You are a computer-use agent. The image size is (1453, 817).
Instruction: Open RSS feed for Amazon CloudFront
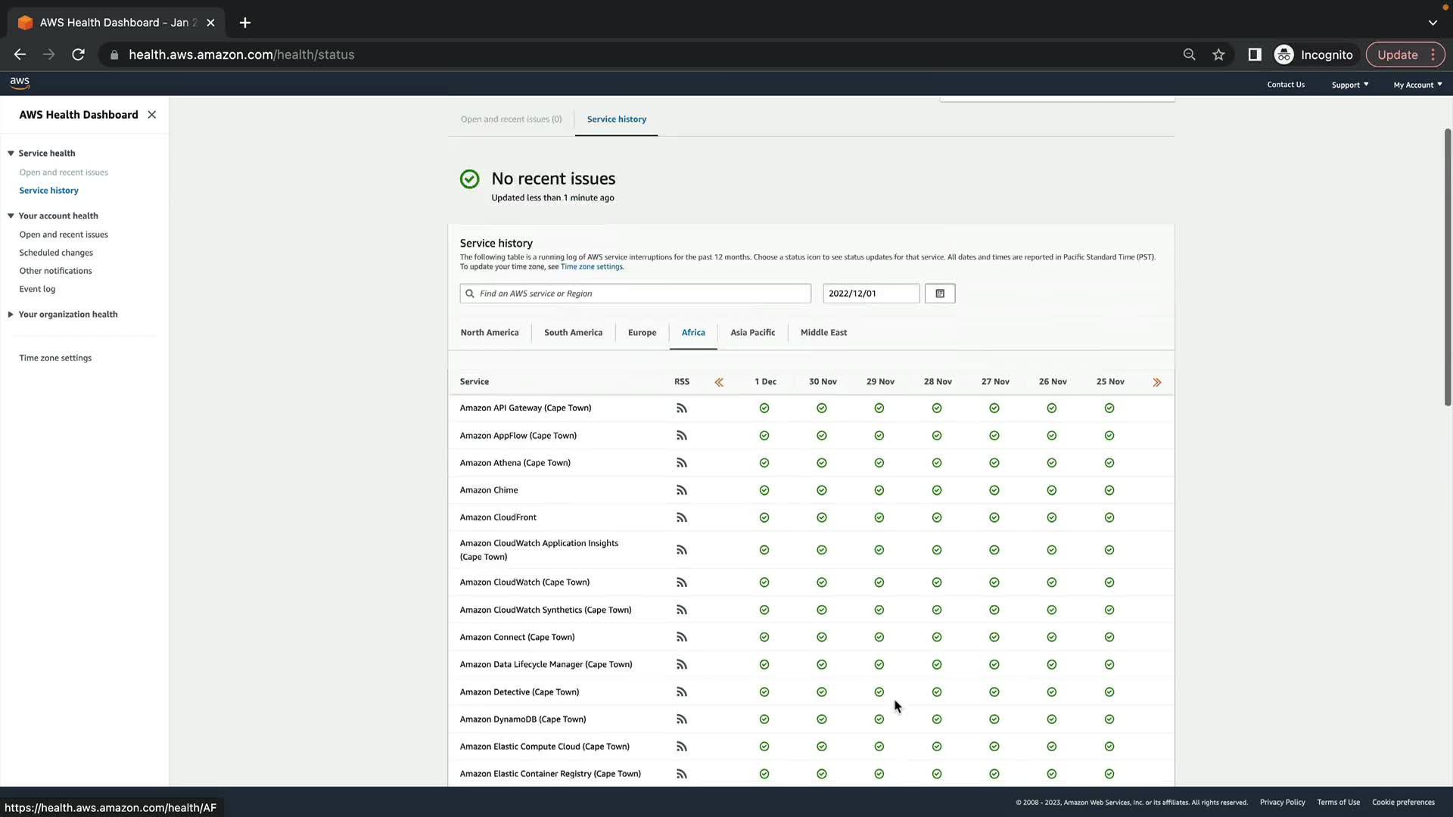681,517
